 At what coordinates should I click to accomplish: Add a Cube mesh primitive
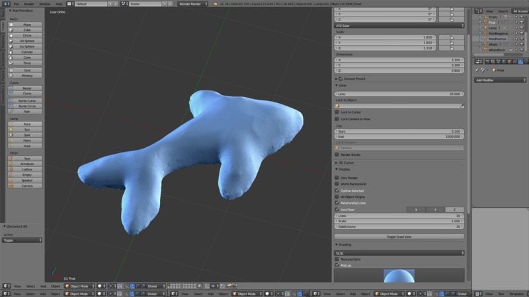(x=25, y=30)
